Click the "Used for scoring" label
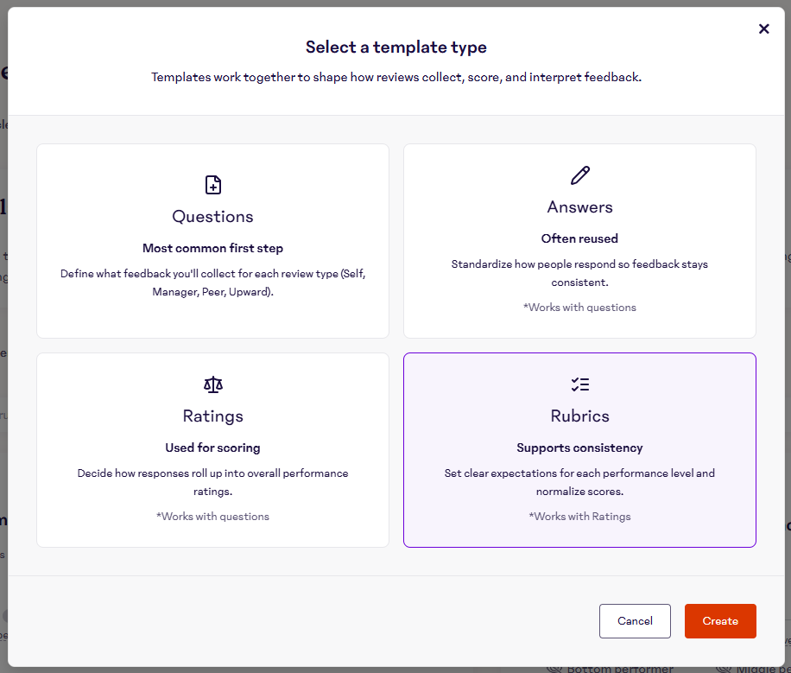 click(x=212, y=448)
